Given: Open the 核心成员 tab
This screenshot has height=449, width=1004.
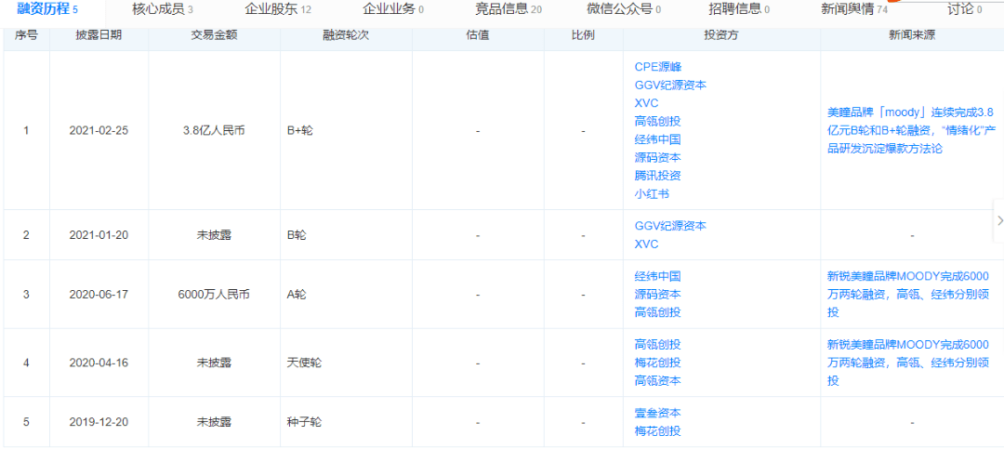Looking at the screenshot, I should tap(163, 9).
